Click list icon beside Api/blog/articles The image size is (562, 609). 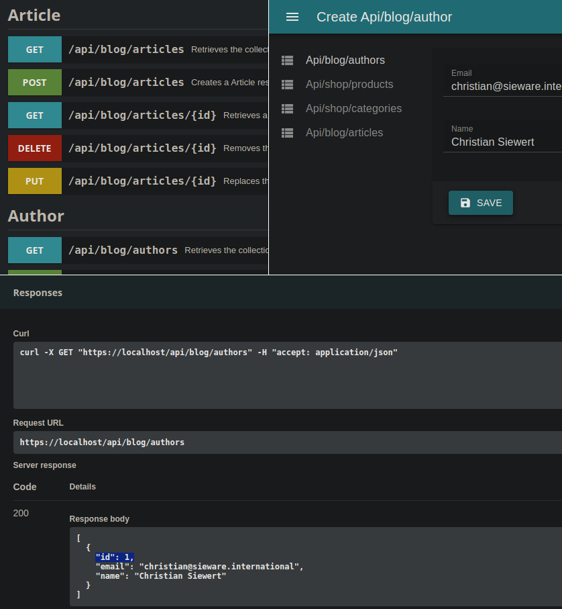287,133
